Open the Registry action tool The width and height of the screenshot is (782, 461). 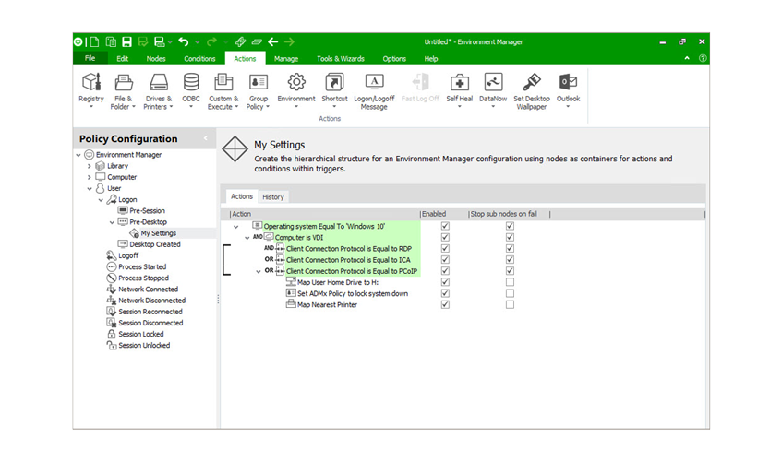click(x=91, y=85)
